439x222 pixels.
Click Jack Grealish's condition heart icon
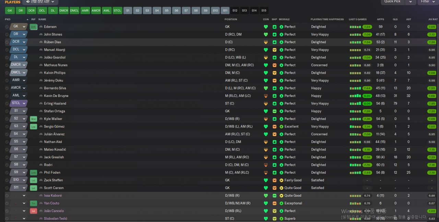point(265,157)
